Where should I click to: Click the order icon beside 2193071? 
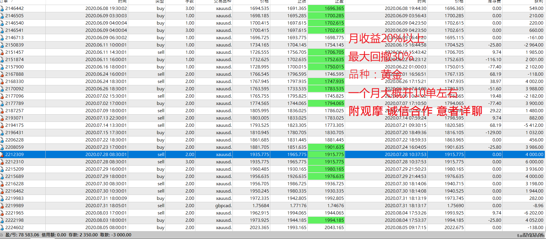[x=2, y=118]
